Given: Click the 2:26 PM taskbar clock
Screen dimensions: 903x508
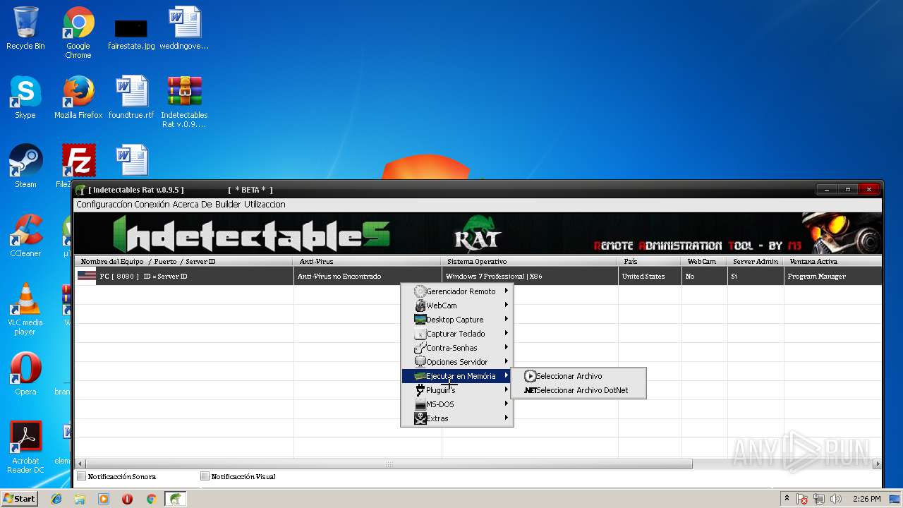Looking at the screenshot, I should [866, 499].
